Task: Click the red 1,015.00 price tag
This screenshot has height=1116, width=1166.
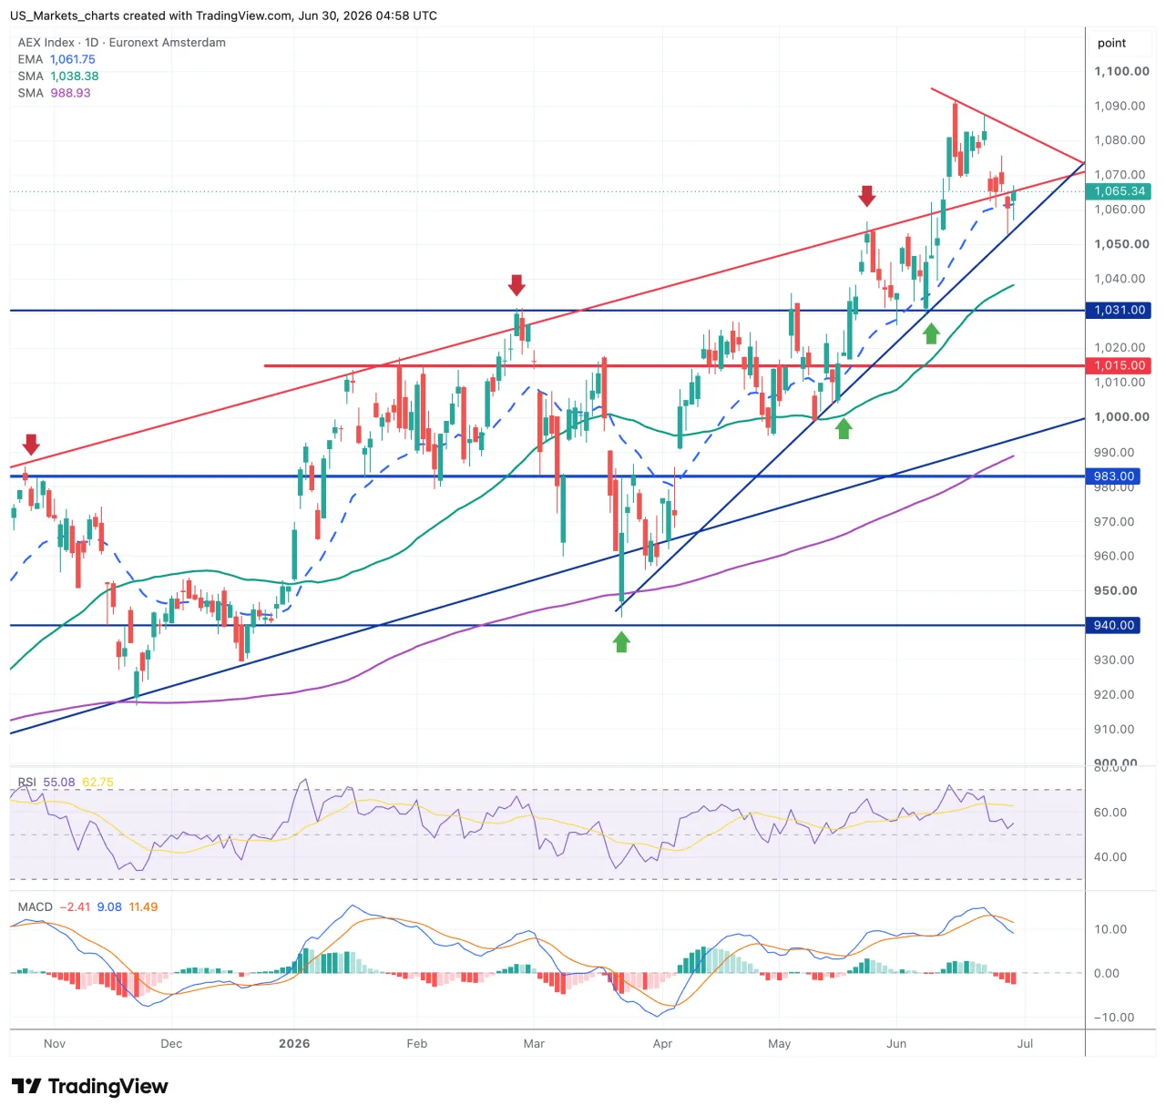Action: [1120, 365]
